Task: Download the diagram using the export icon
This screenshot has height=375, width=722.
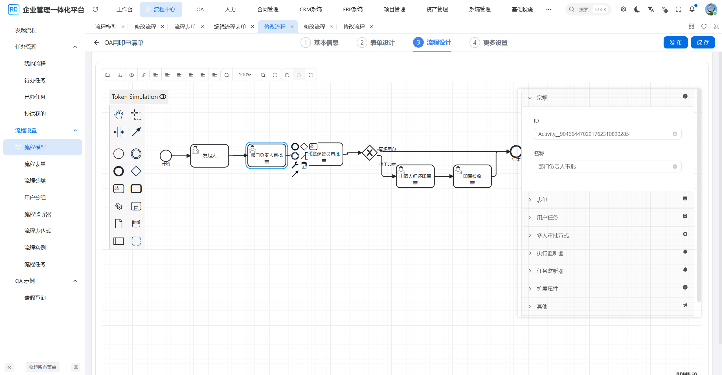Action: (120, 75)
